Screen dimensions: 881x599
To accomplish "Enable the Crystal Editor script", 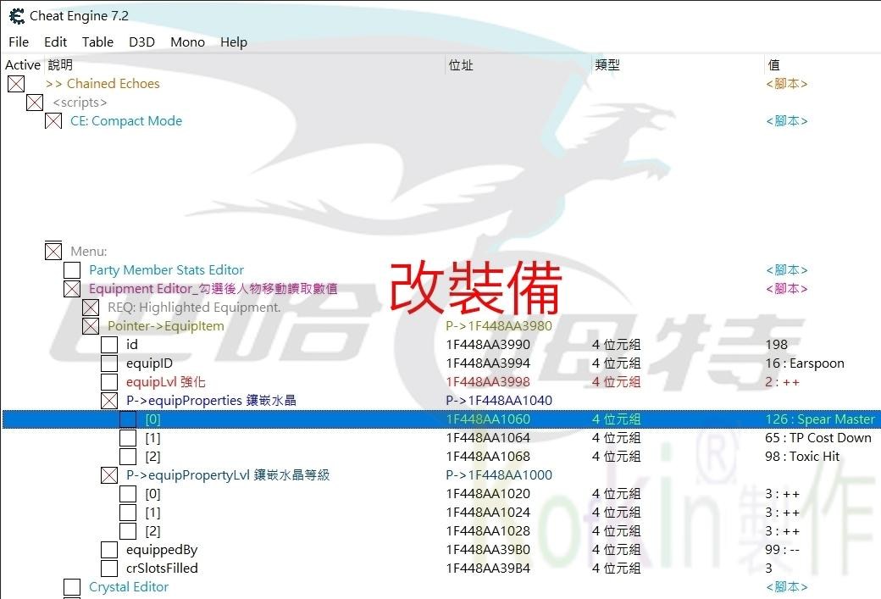I will pos(72,587).
